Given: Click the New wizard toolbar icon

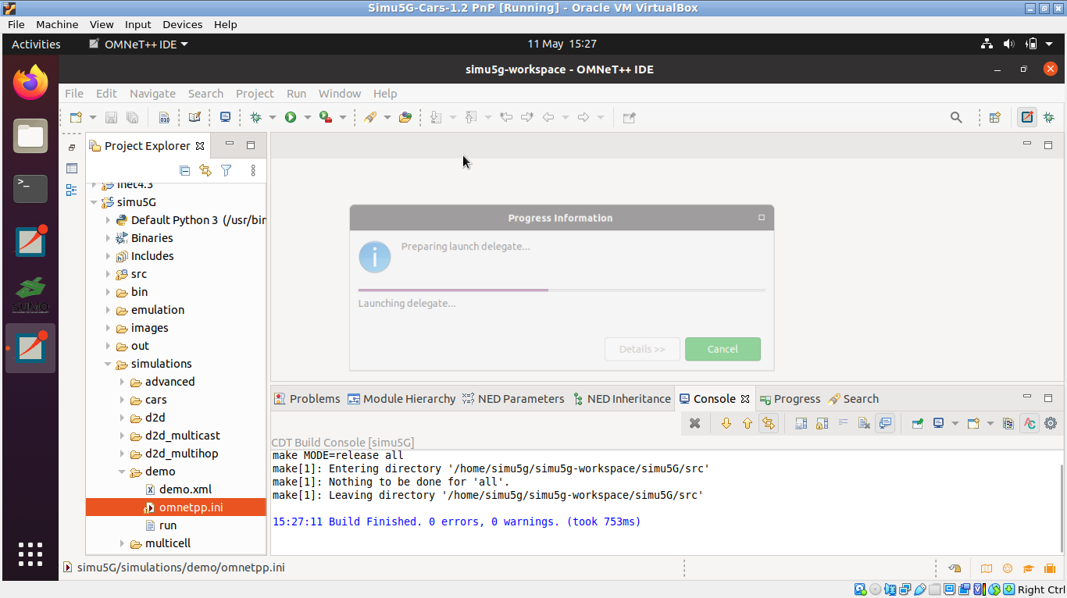Looking at the screenshot, I should (76, 117).
